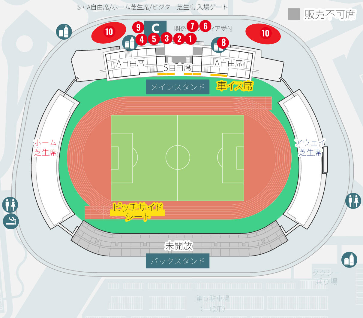This screenshot has height=318, width=363.
Task: Select the S自由席 seating area
Action: pyautogui.click(x=178, y=66)
